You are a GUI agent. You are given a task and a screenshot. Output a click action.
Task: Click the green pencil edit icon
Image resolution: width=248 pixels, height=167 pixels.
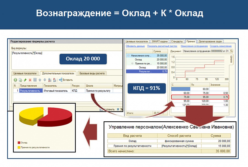[25, 80]
